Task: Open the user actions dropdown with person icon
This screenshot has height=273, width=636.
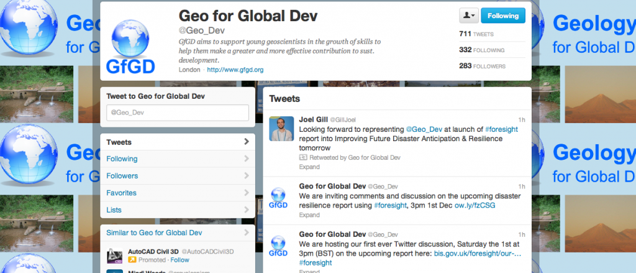Action: coord(469,16)
